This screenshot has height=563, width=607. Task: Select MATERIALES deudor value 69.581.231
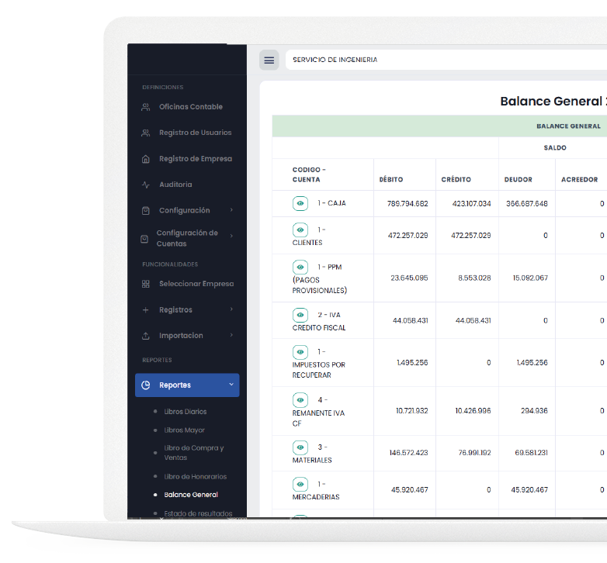click(x=531, y=453)
